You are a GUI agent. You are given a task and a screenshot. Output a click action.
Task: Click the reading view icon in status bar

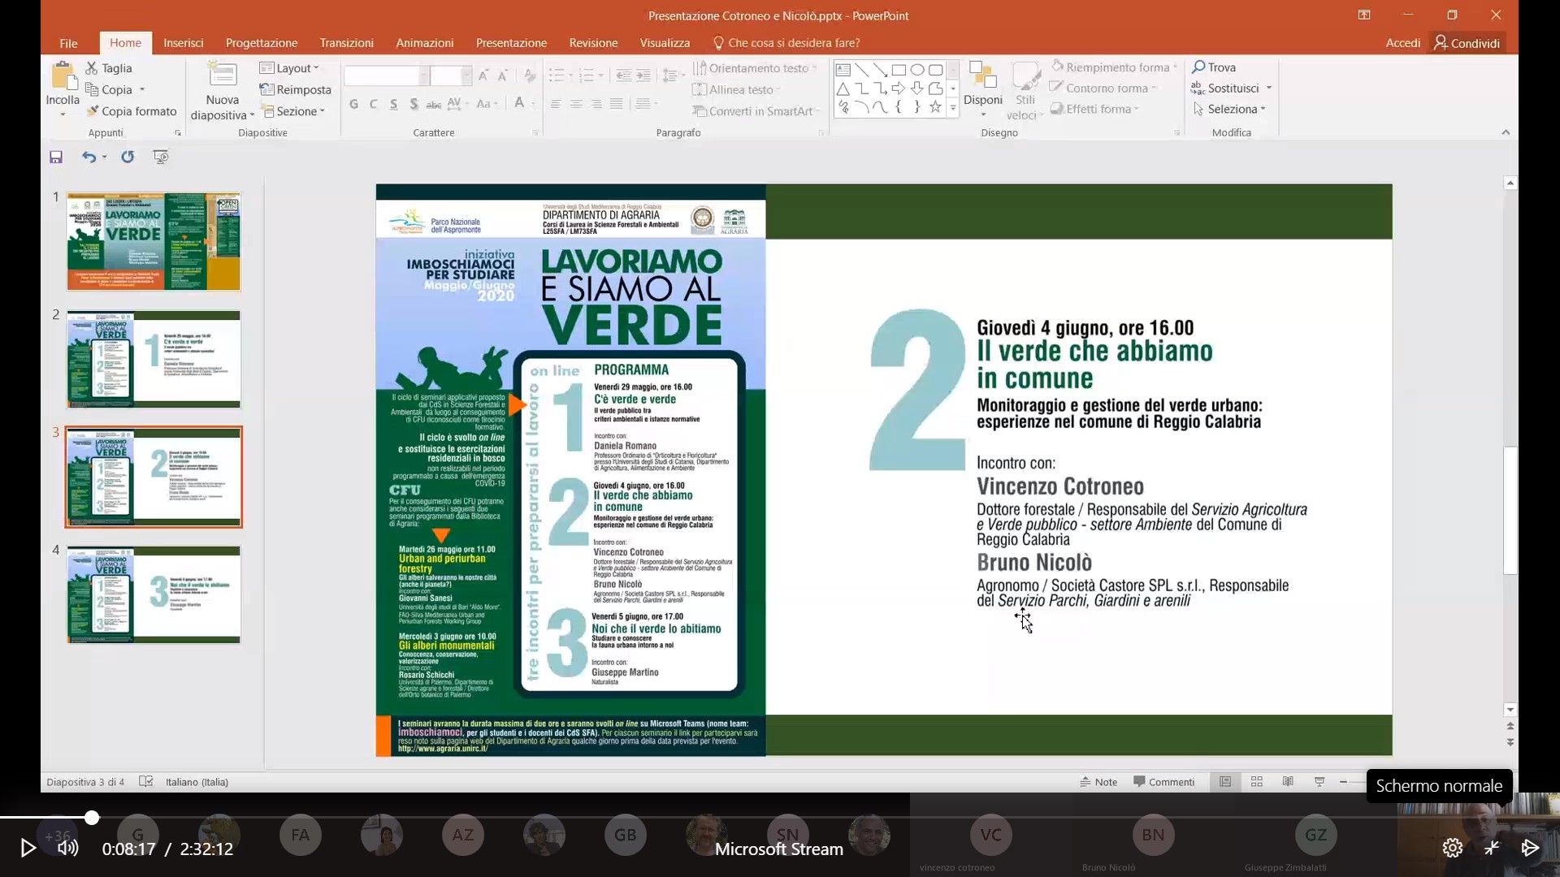1288,782
